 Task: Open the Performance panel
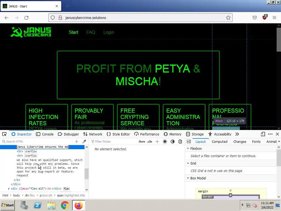(147, 134)
